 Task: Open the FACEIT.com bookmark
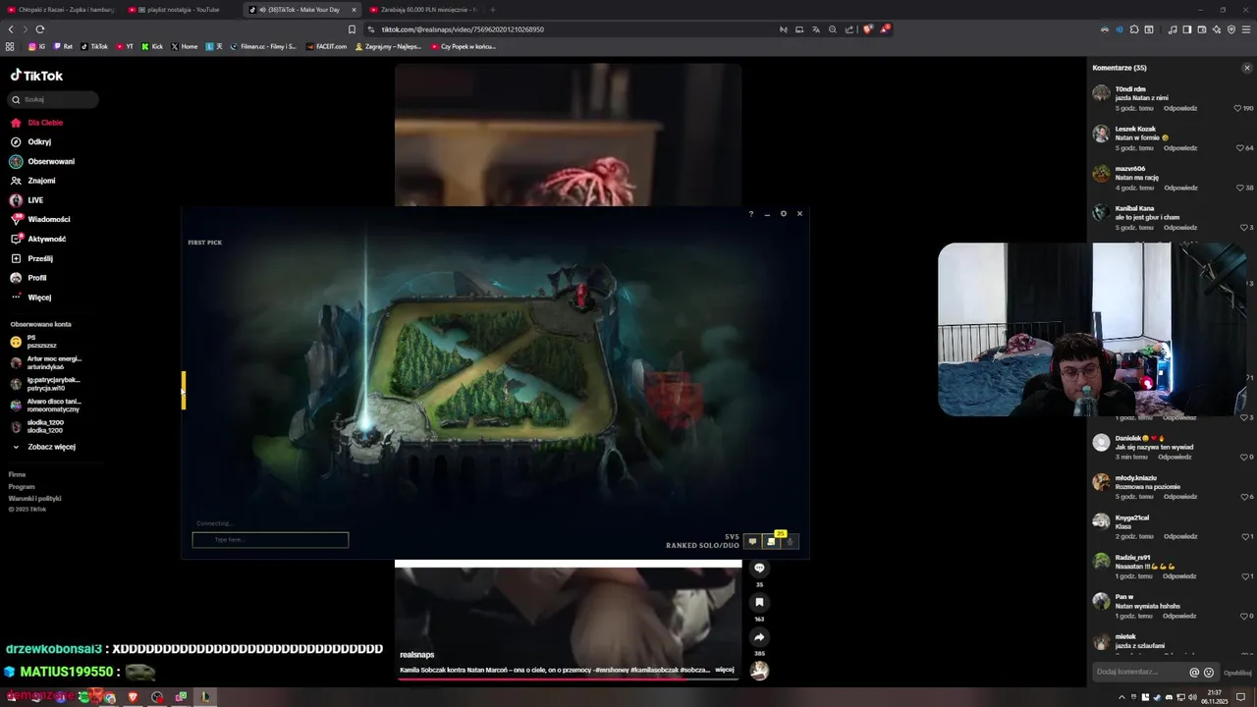coord(326,46)
